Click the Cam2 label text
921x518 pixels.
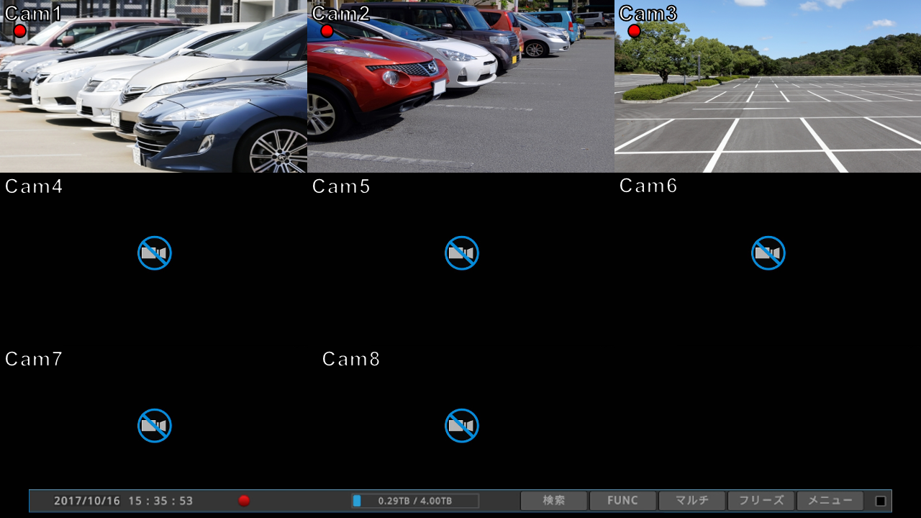(x=341, y=13)
